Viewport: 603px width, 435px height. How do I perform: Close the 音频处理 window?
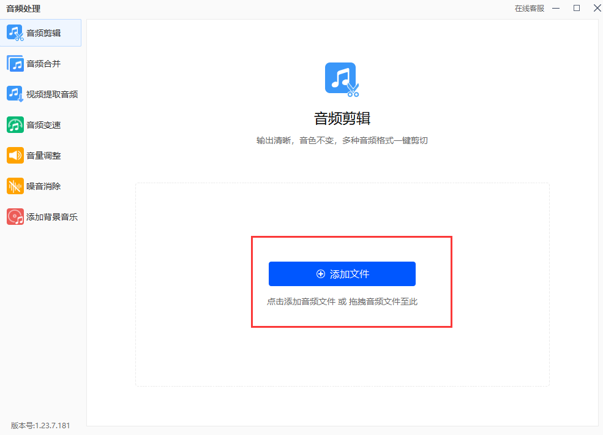point(597,8)
